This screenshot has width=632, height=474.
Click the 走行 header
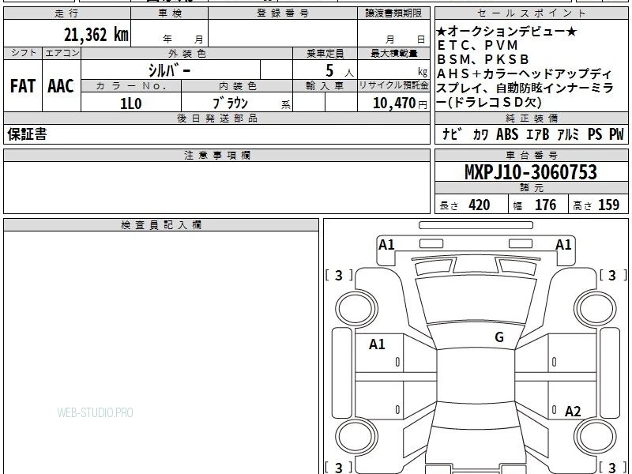(x=66, y=13)
